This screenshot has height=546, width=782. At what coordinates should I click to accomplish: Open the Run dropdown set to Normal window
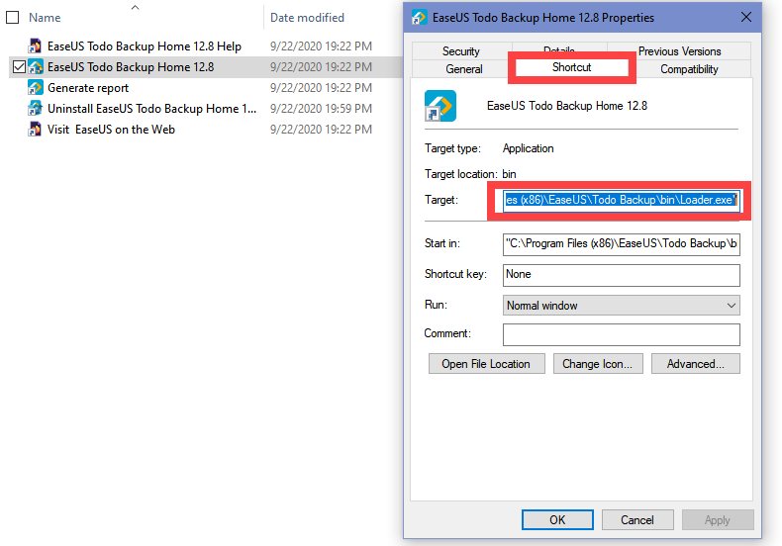click(x=621, y=306)
